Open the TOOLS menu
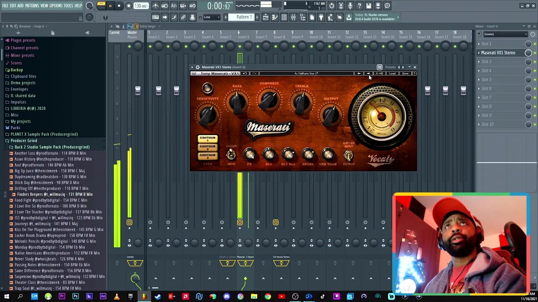Screen dimensions: 538x302 [69, 5]
